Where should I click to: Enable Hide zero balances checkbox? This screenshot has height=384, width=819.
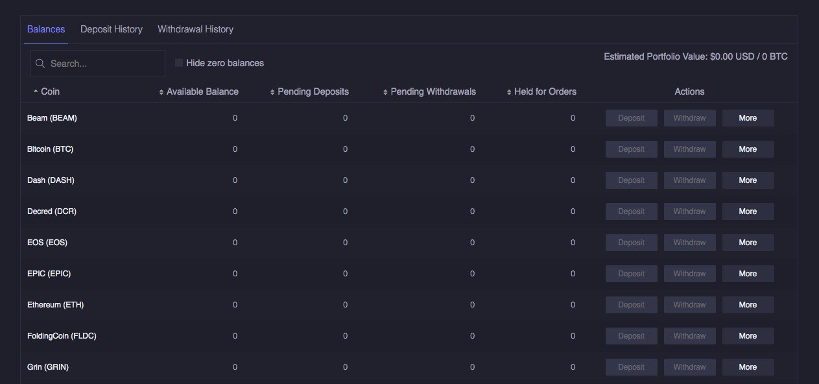pyautogui.click(x=179, y=63)
